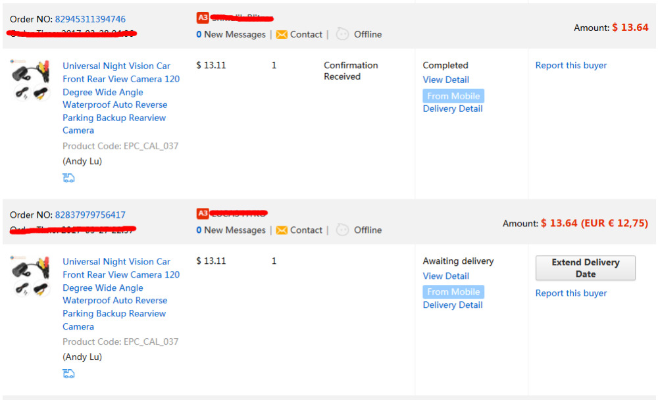Click the A3 buyer level badge in first order
The image size is (658, 400).
click(203, 18)
